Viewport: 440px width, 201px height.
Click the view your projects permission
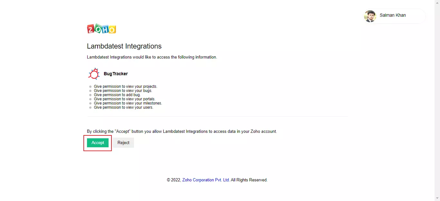pyautogui.click(x=125, y=87)
